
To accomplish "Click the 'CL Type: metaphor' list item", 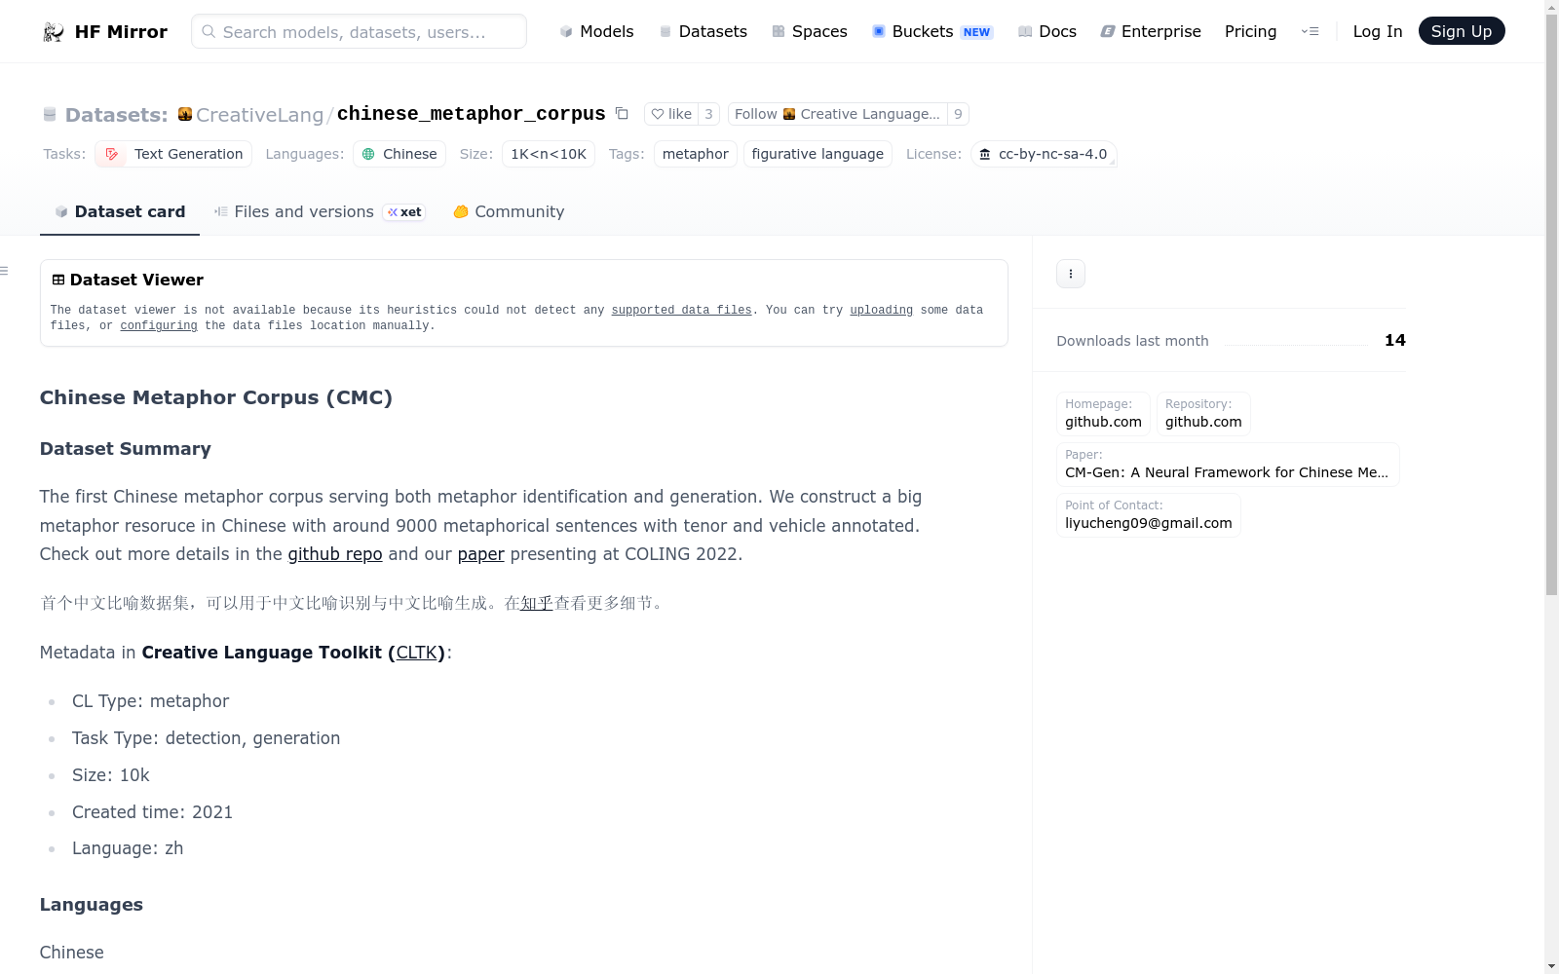I will click(x=151, y=701).
